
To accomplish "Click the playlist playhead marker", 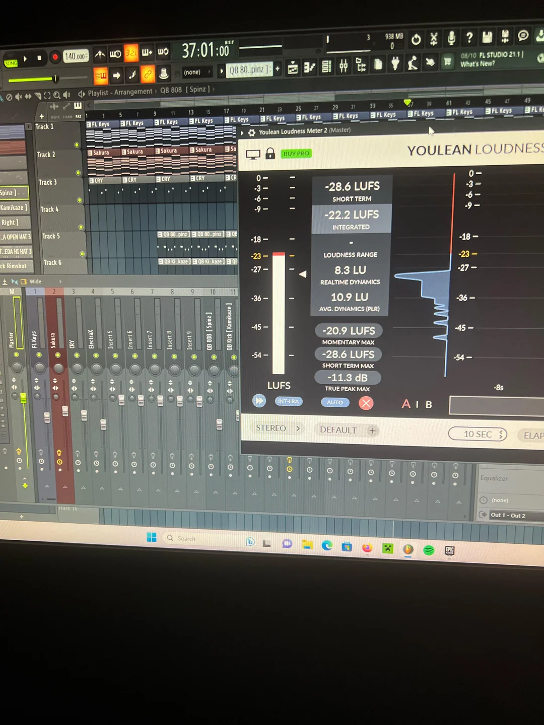I will click(407, 103).
